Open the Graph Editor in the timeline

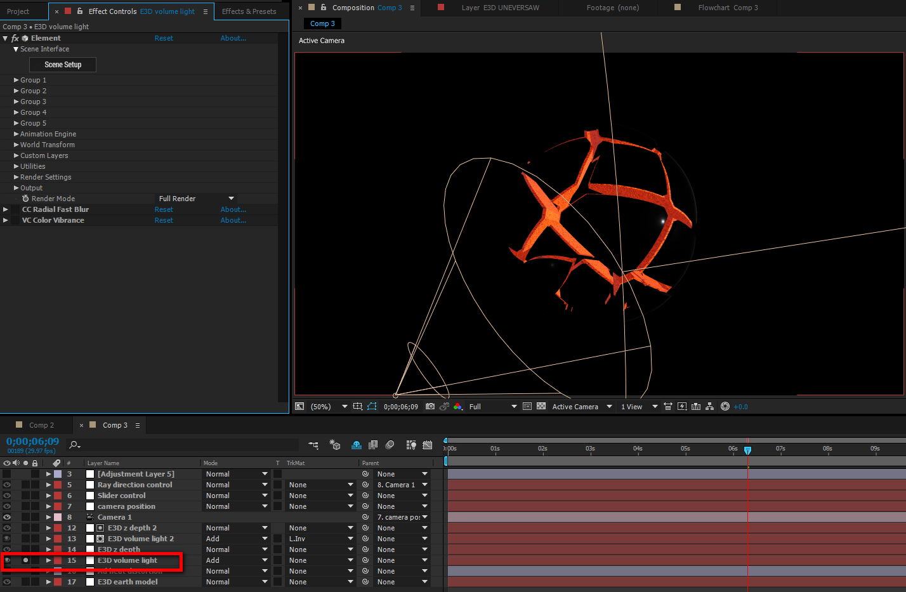(428, 445)
